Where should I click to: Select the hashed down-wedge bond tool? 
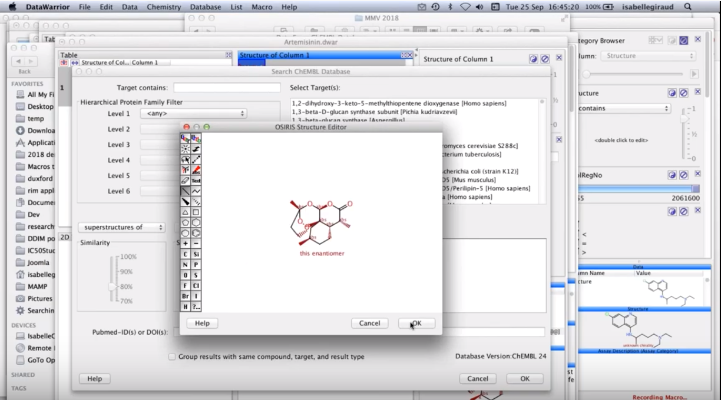[196, 202]
